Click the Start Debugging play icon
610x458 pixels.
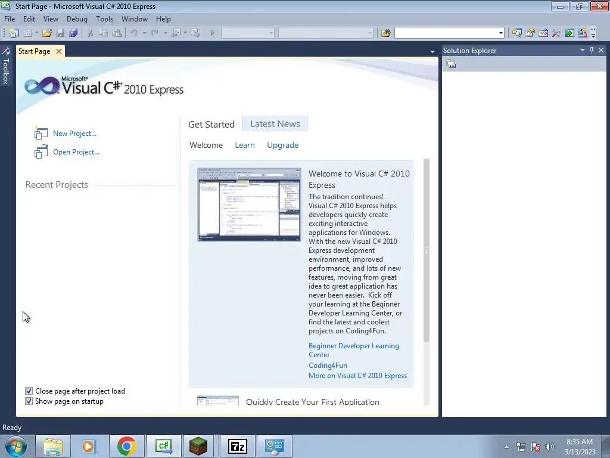coord(212,33)
